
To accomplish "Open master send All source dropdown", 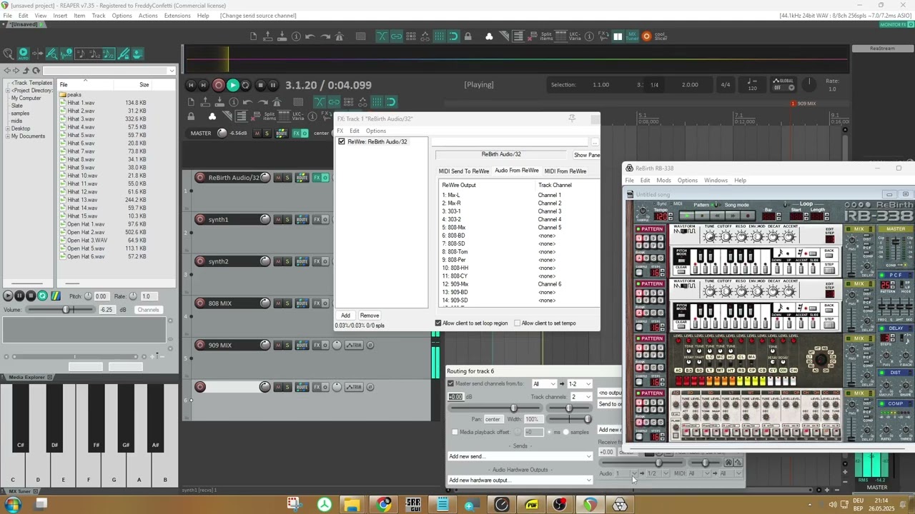I will tap(545, 384).
